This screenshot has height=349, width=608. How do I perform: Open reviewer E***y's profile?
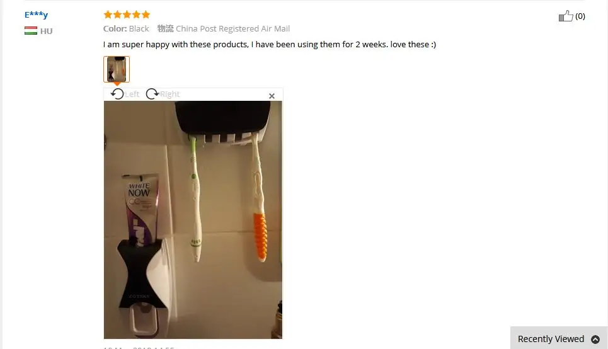[x=36, y=14]
